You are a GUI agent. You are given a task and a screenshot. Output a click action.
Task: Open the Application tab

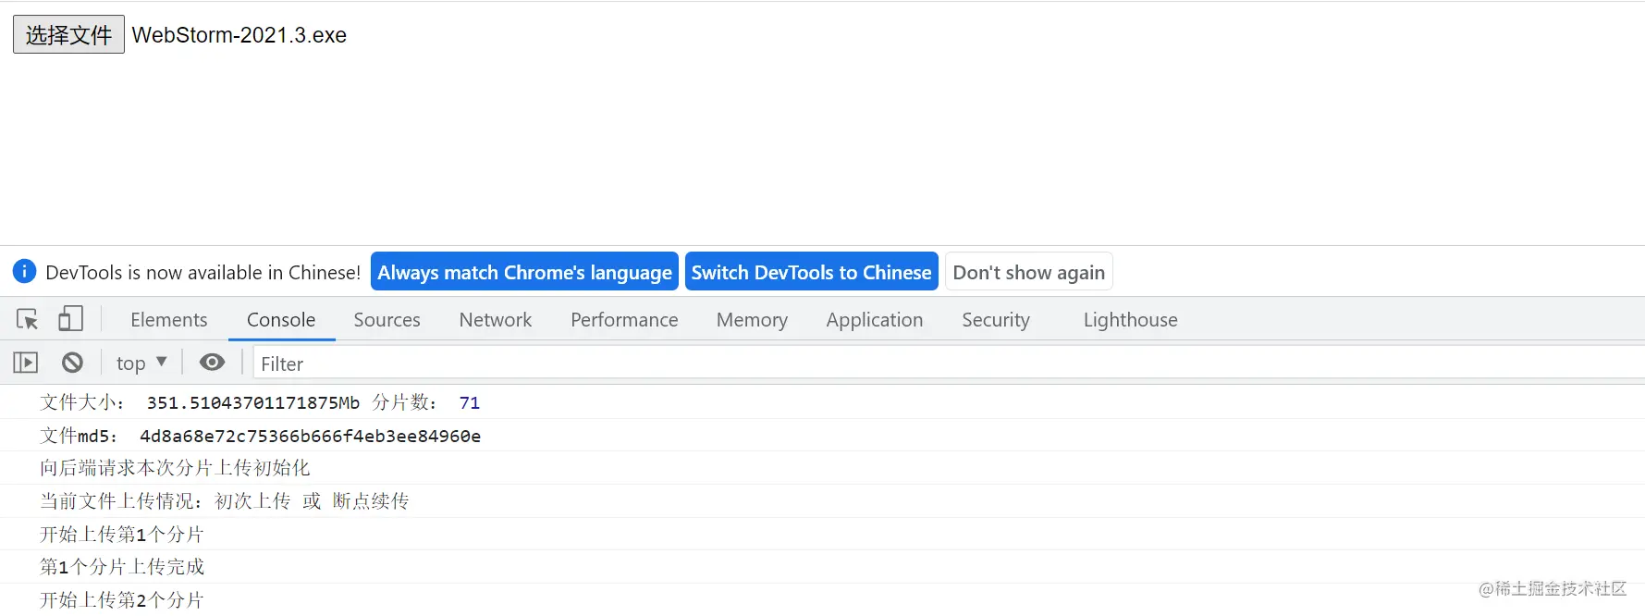[875, 320]
